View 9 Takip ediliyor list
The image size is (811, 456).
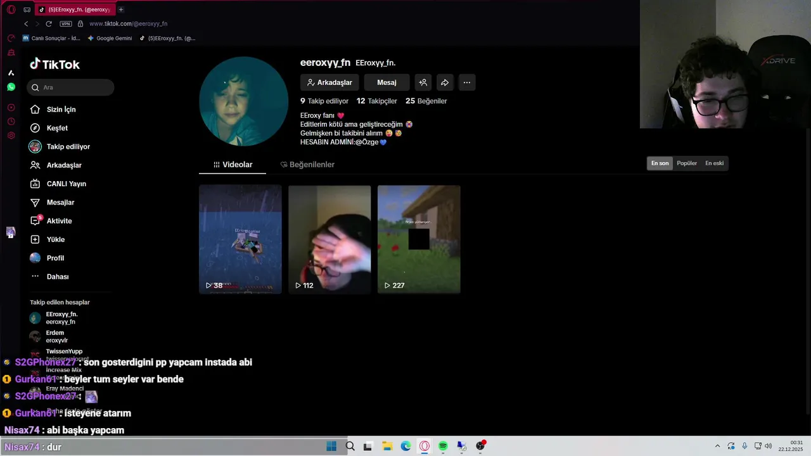(324, 101)
